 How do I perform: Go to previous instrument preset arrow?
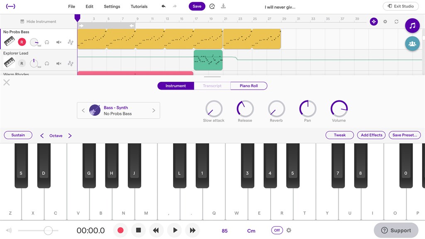pos(83,110)
